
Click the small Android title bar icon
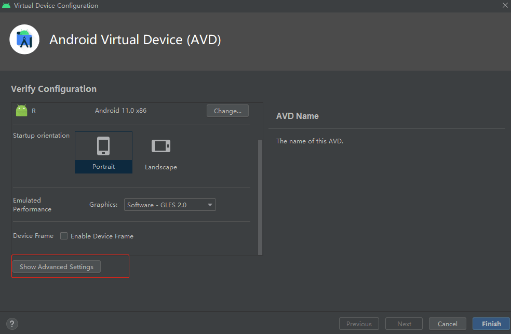(x=6, y=6)
